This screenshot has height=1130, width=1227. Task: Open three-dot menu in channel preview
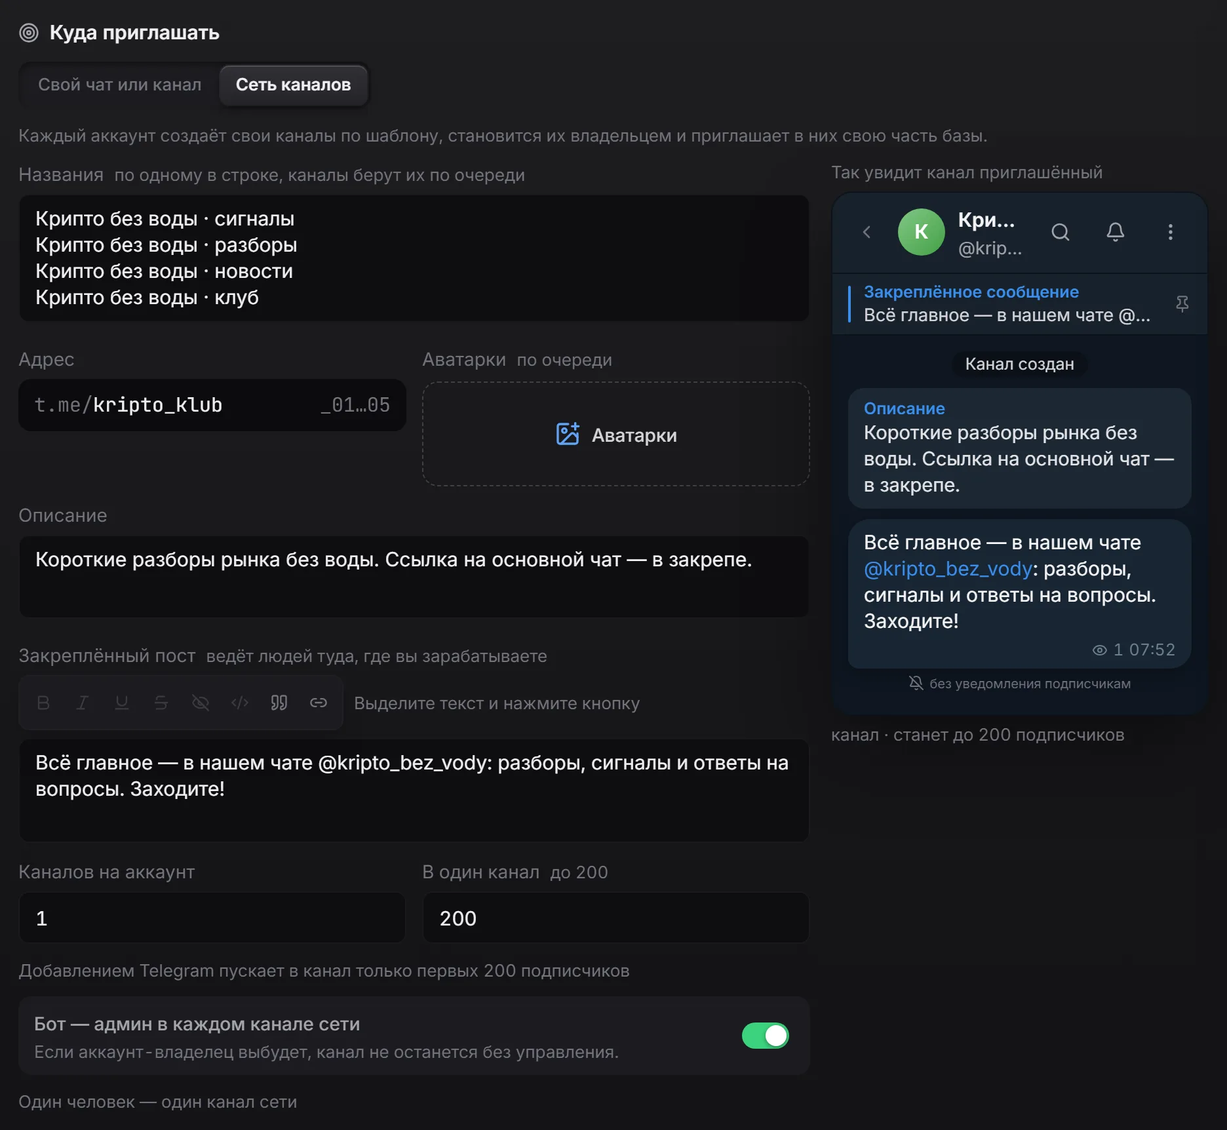(x=1171, y=232)
